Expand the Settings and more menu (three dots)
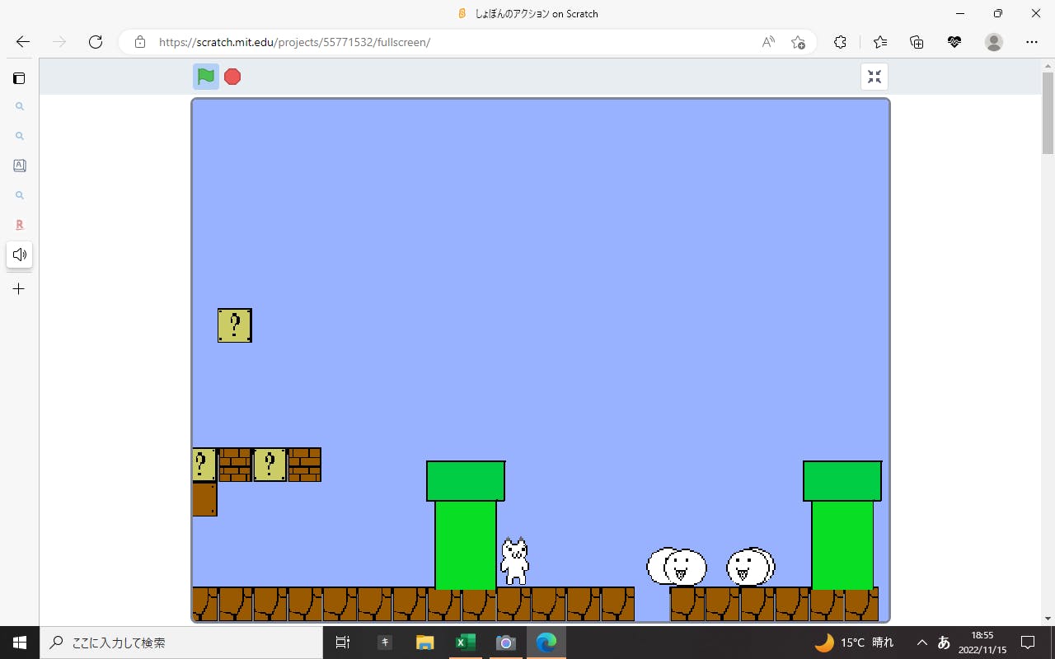 tap(1032, 42)
